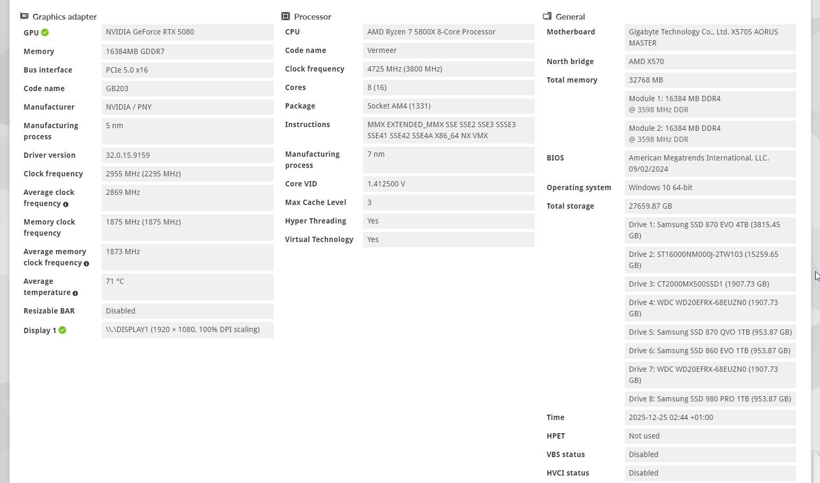Select Drive 3: CT2000MX500SSD1 entry
The width and height of the screenshot is (820, 483).
click(710, 284)
